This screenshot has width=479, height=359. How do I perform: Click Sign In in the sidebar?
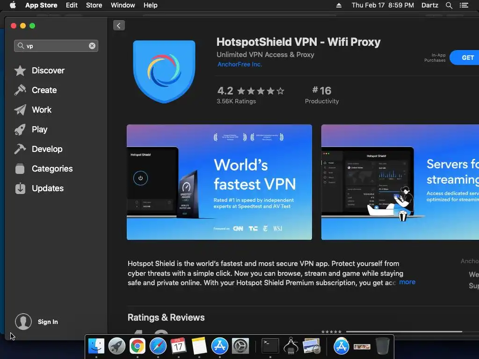click(48, 322)
